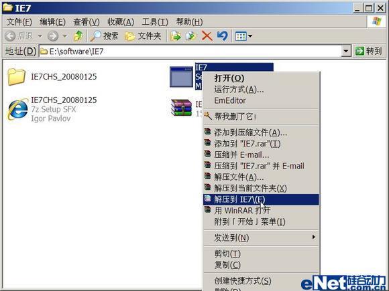Open the 查看(V) menu
Viewport: 389px width, 291px height.
86,22
